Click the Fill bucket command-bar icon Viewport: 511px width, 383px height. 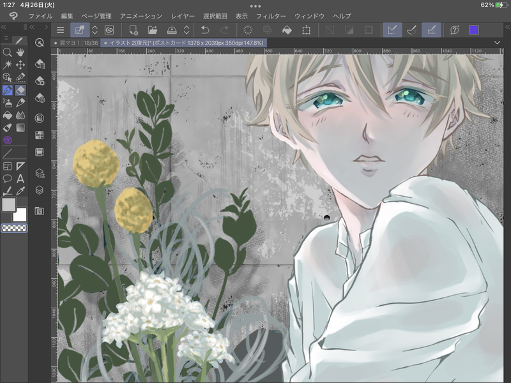pyautogui.click(x=287, y=30)
